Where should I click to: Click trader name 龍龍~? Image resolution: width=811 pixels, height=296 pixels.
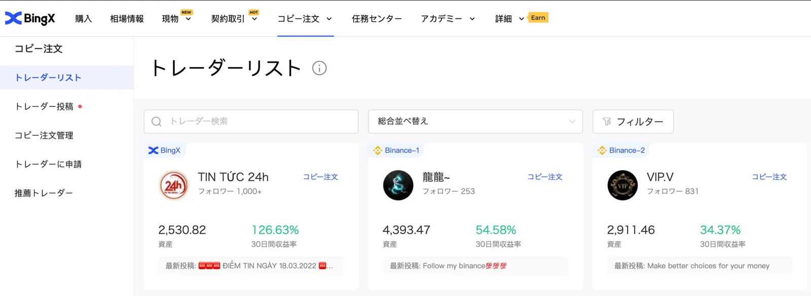click(436, 177)
